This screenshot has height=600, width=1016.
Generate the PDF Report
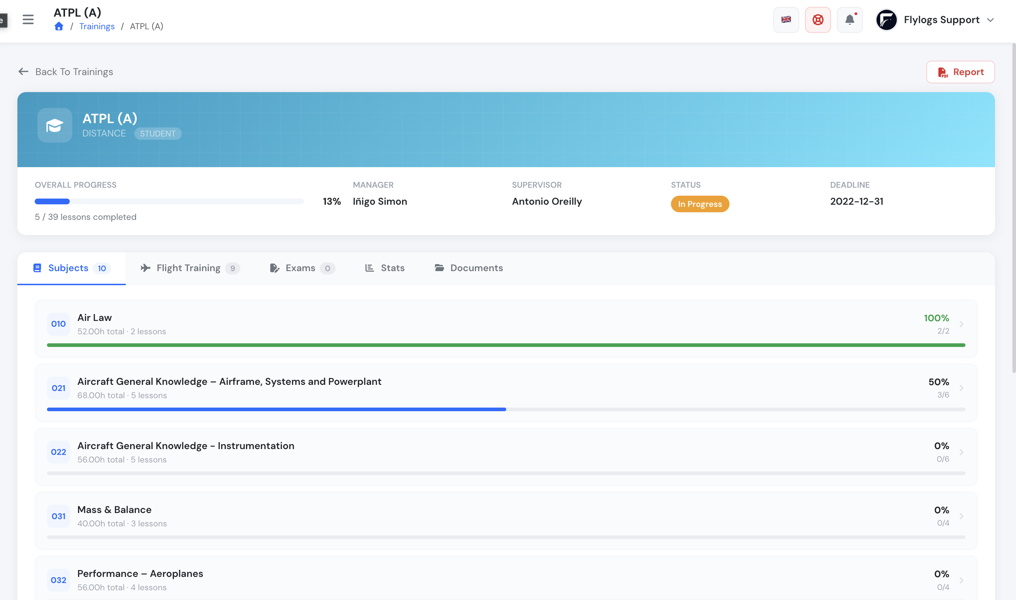(x=960, y=72)
